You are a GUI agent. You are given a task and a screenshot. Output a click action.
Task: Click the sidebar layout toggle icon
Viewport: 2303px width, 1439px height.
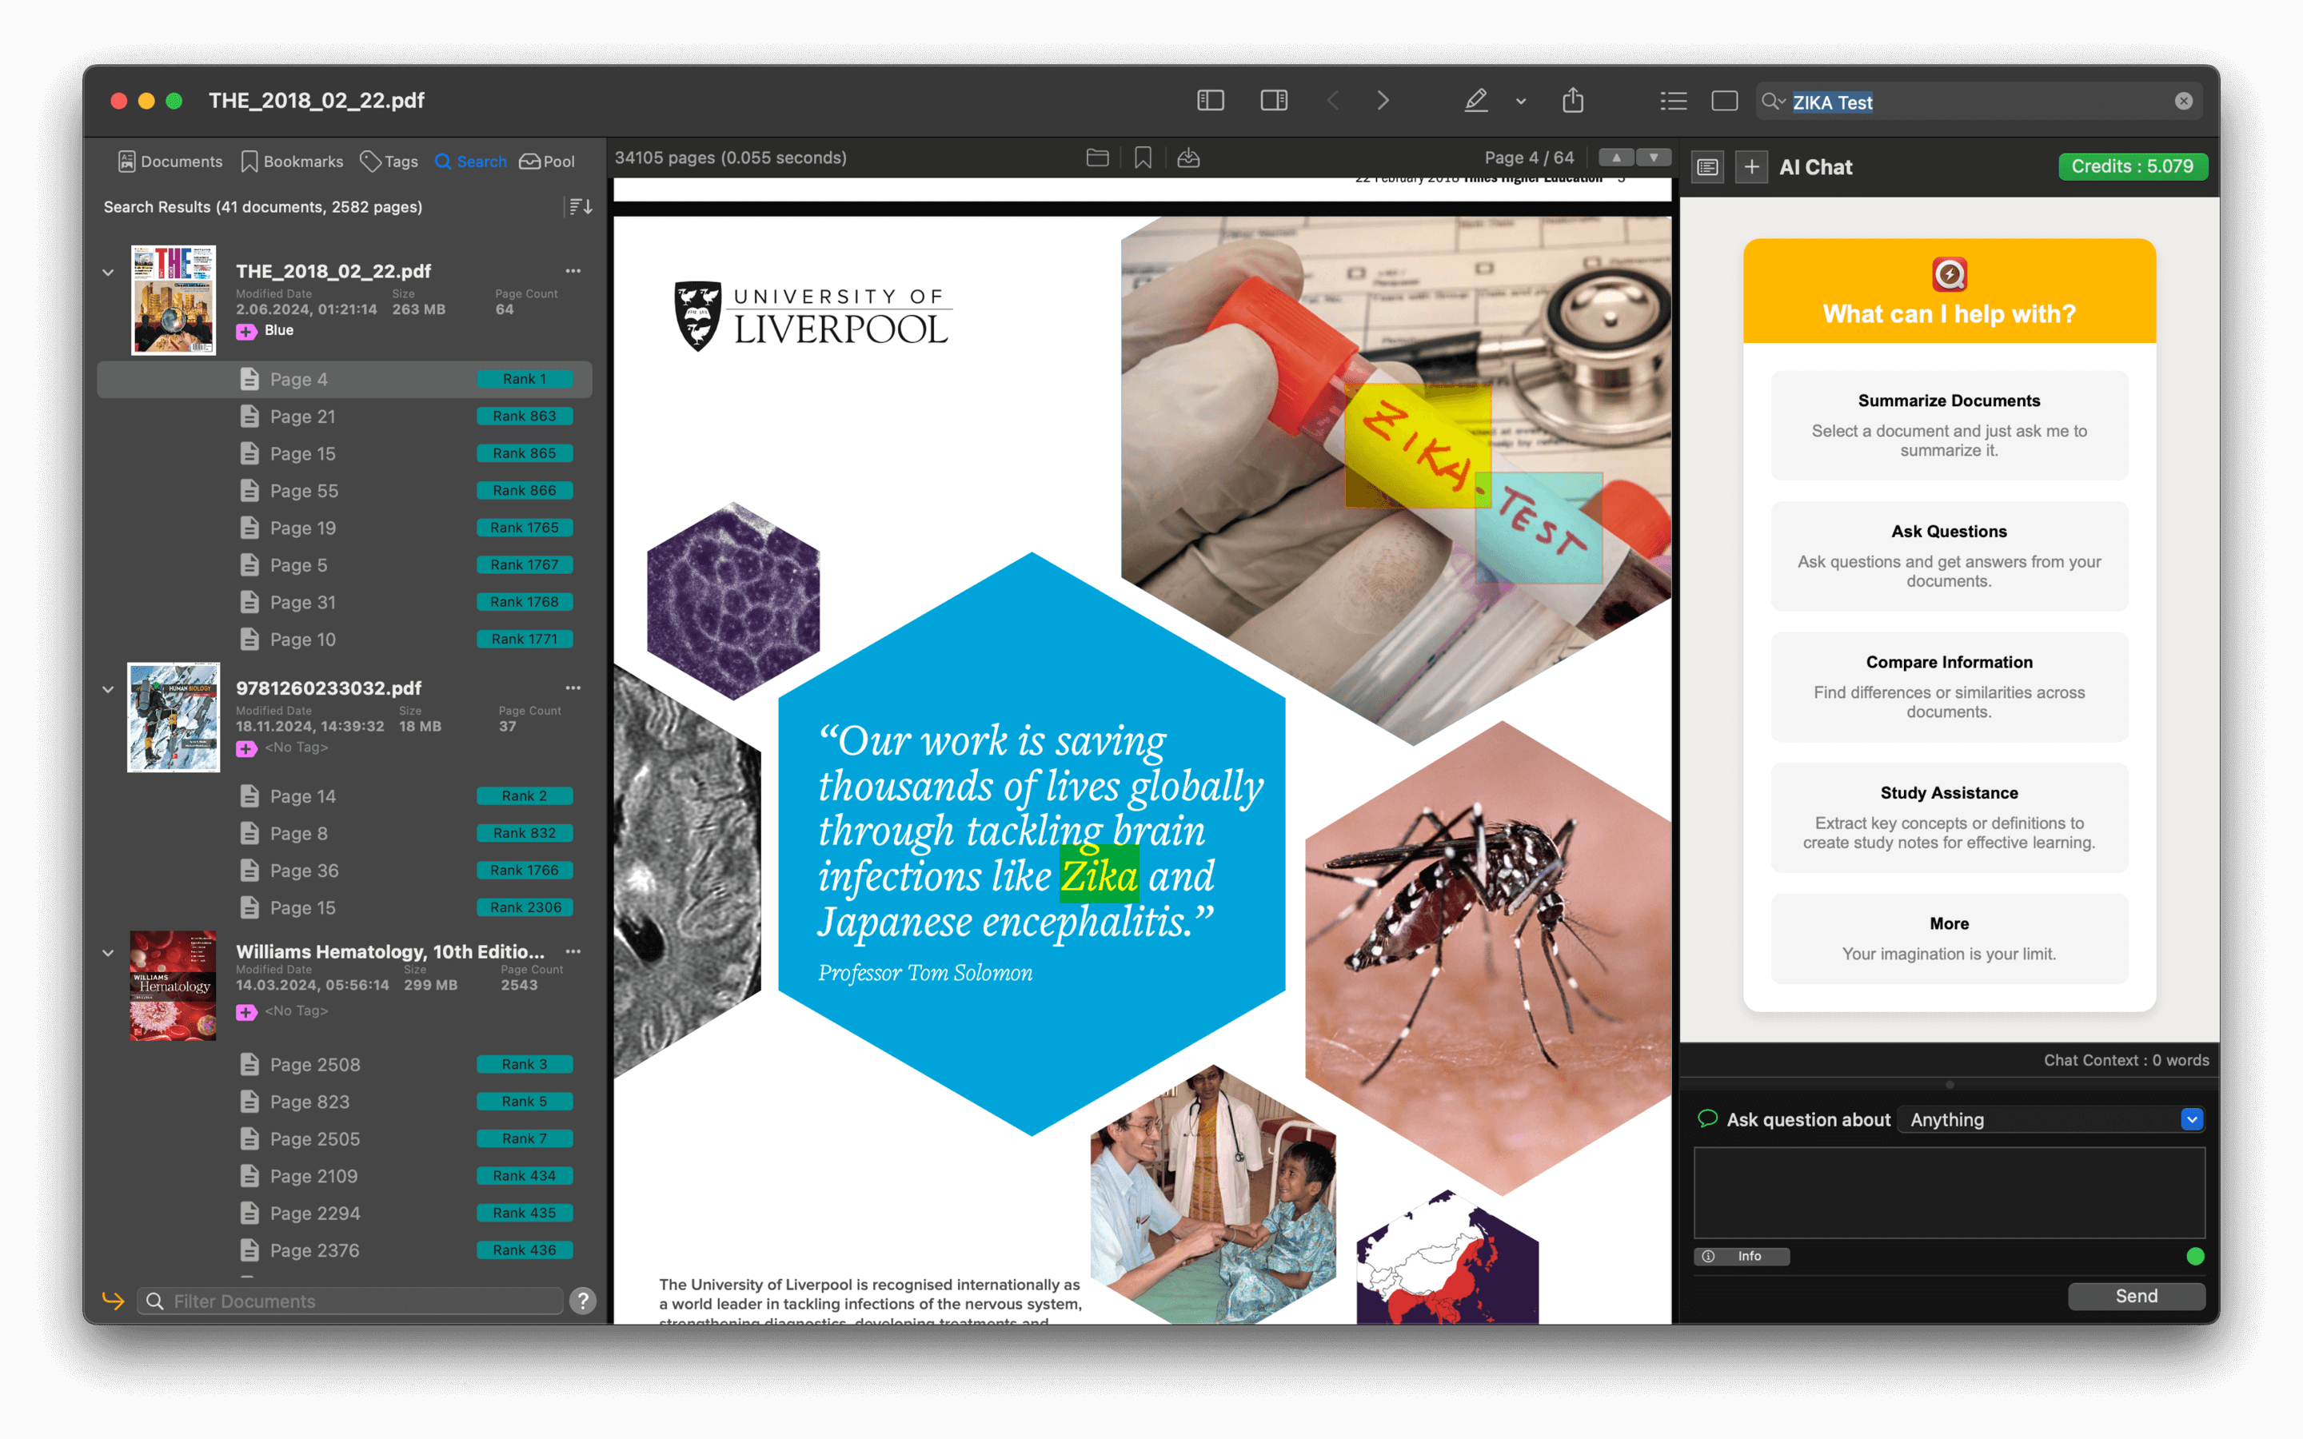pyautogui.click(x=1211, y=101)
